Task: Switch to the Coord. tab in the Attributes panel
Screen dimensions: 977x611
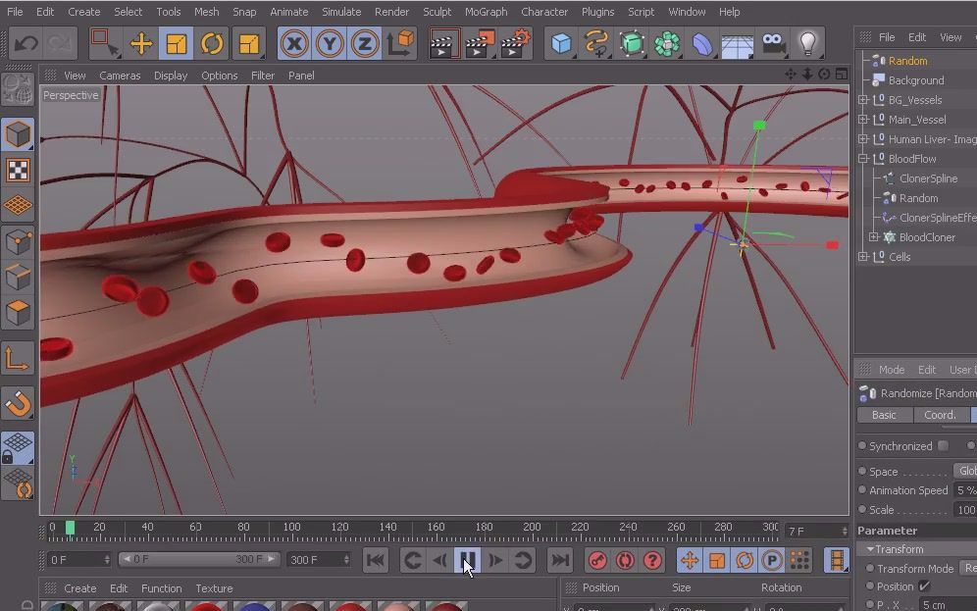Action: tap(939, 415)
